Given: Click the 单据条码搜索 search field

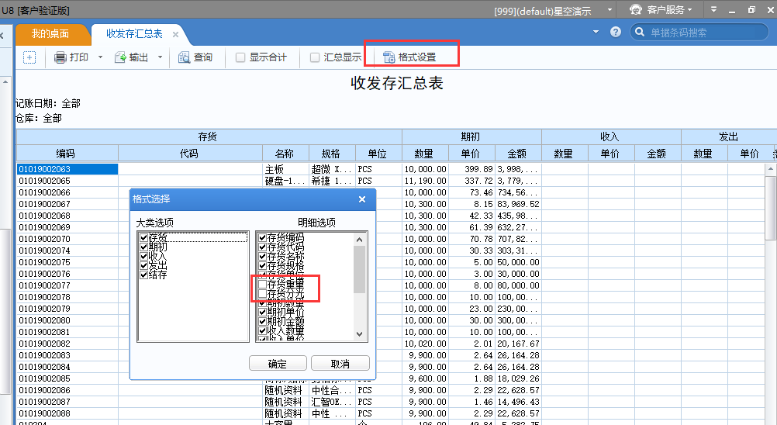Looking at the screenshot, I should click(x=706, y=33).
